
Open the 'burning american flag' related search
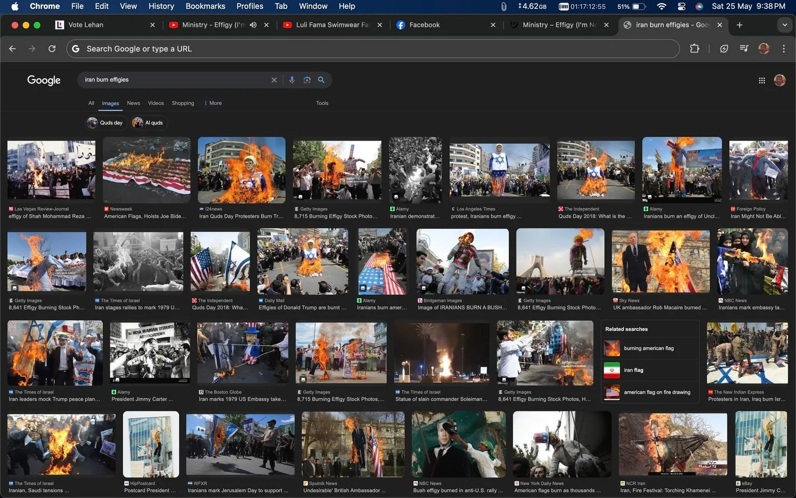click(x=649, y=348)
